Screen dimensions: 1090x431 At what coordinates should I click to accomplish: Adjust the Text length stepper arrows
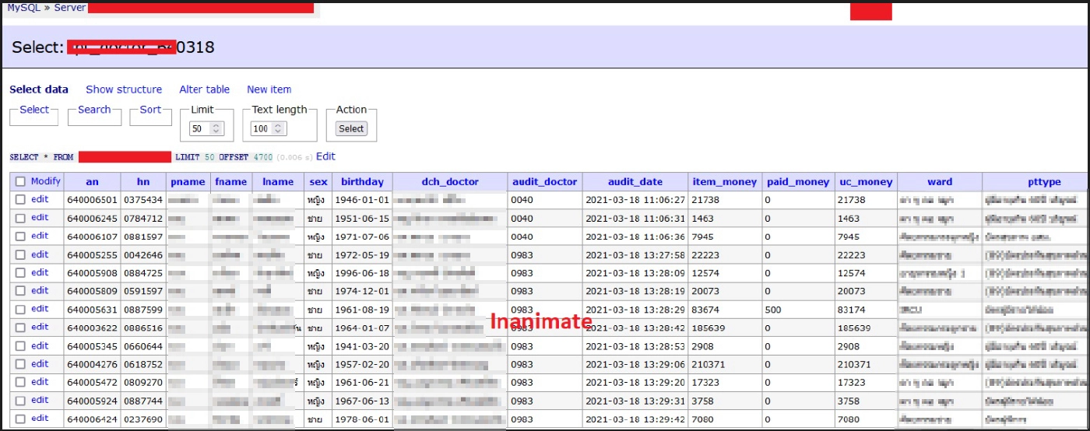point(279,129)
